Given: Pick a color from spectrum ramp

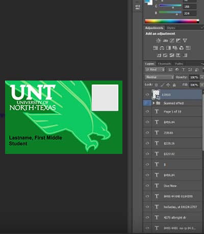Looking at the screenshot, I should click(172, 21).
